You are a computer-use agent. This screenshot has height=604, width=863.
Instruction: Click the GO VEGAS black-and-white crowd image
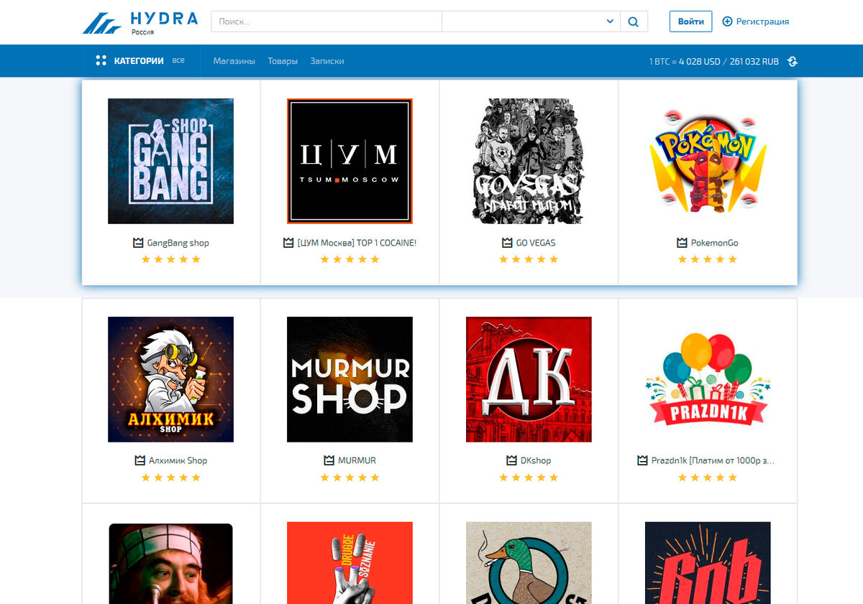point(529,161)
